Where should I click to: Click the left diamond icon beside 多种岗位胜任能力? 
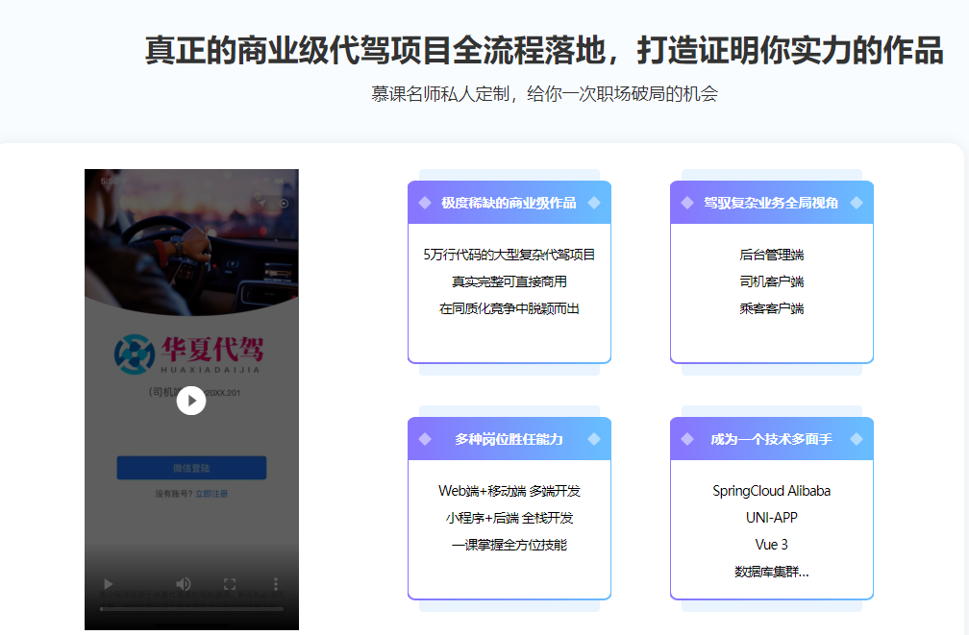coord(425,439)
